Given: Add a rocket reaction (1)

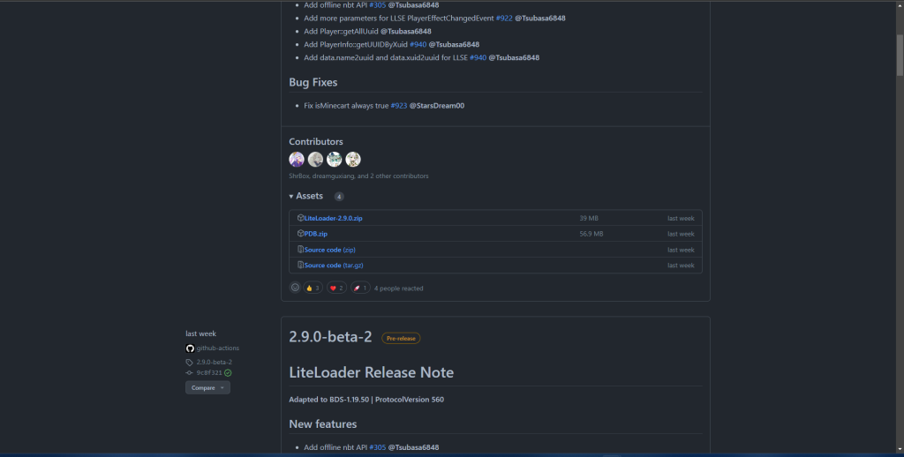Looking at the screenshot, I should point(360,288).
